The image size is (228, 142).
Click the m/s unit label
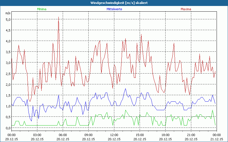coord(8,13)
